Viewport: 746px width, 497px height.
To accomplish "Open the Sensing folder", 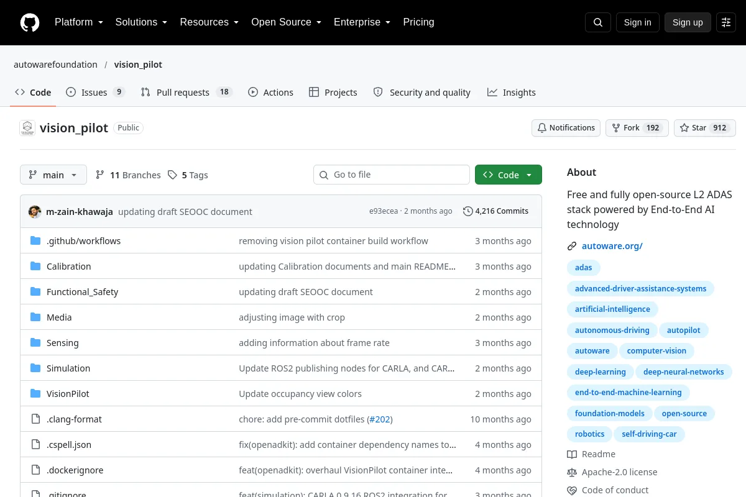I will point(63,343).
